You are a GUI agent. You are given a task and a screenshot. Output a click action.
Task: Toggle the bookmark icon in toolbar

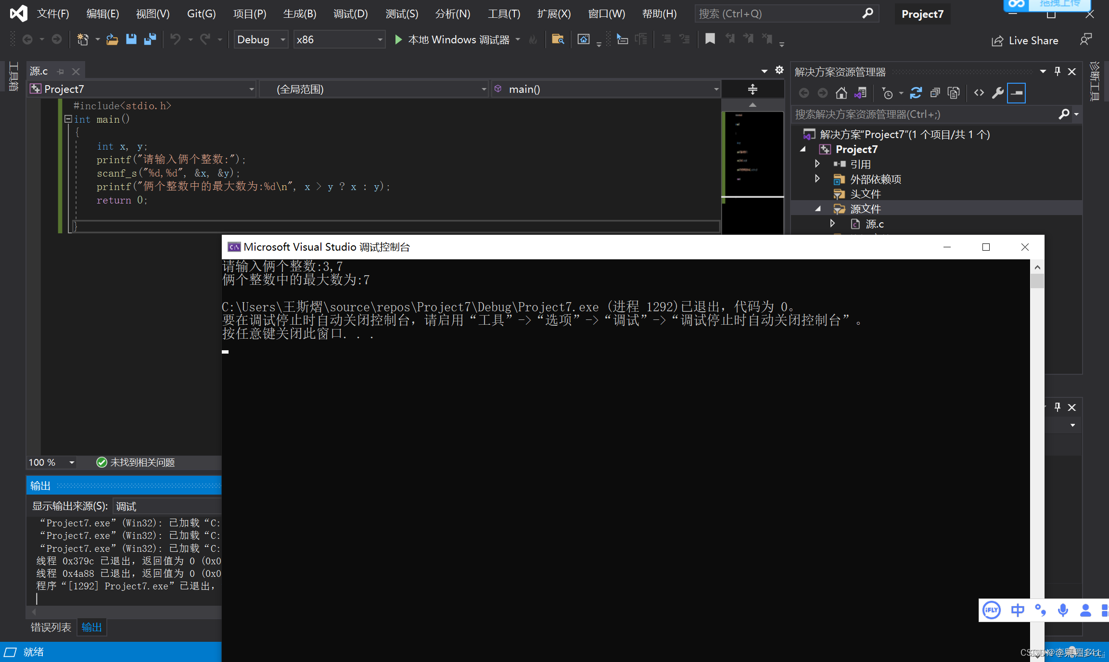pyautogui.click(x=710, y=39)
